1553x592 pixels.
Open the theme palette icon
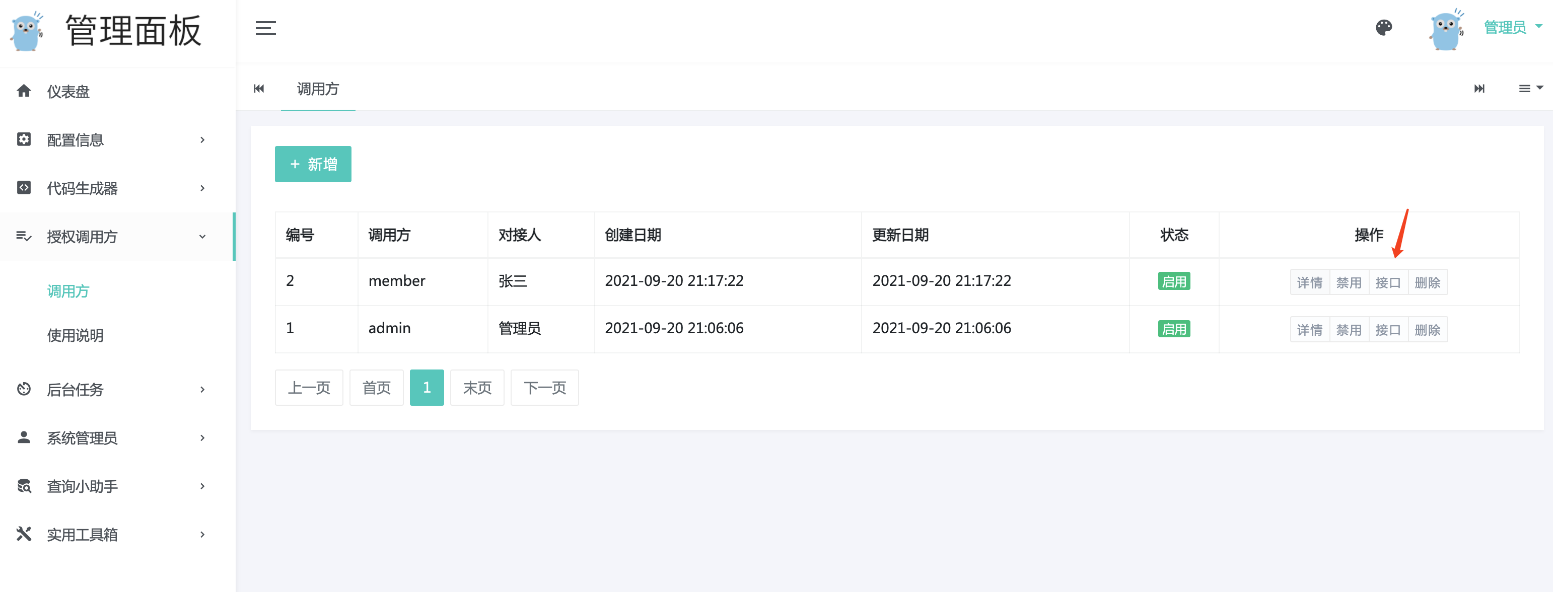coord(1384,28)
